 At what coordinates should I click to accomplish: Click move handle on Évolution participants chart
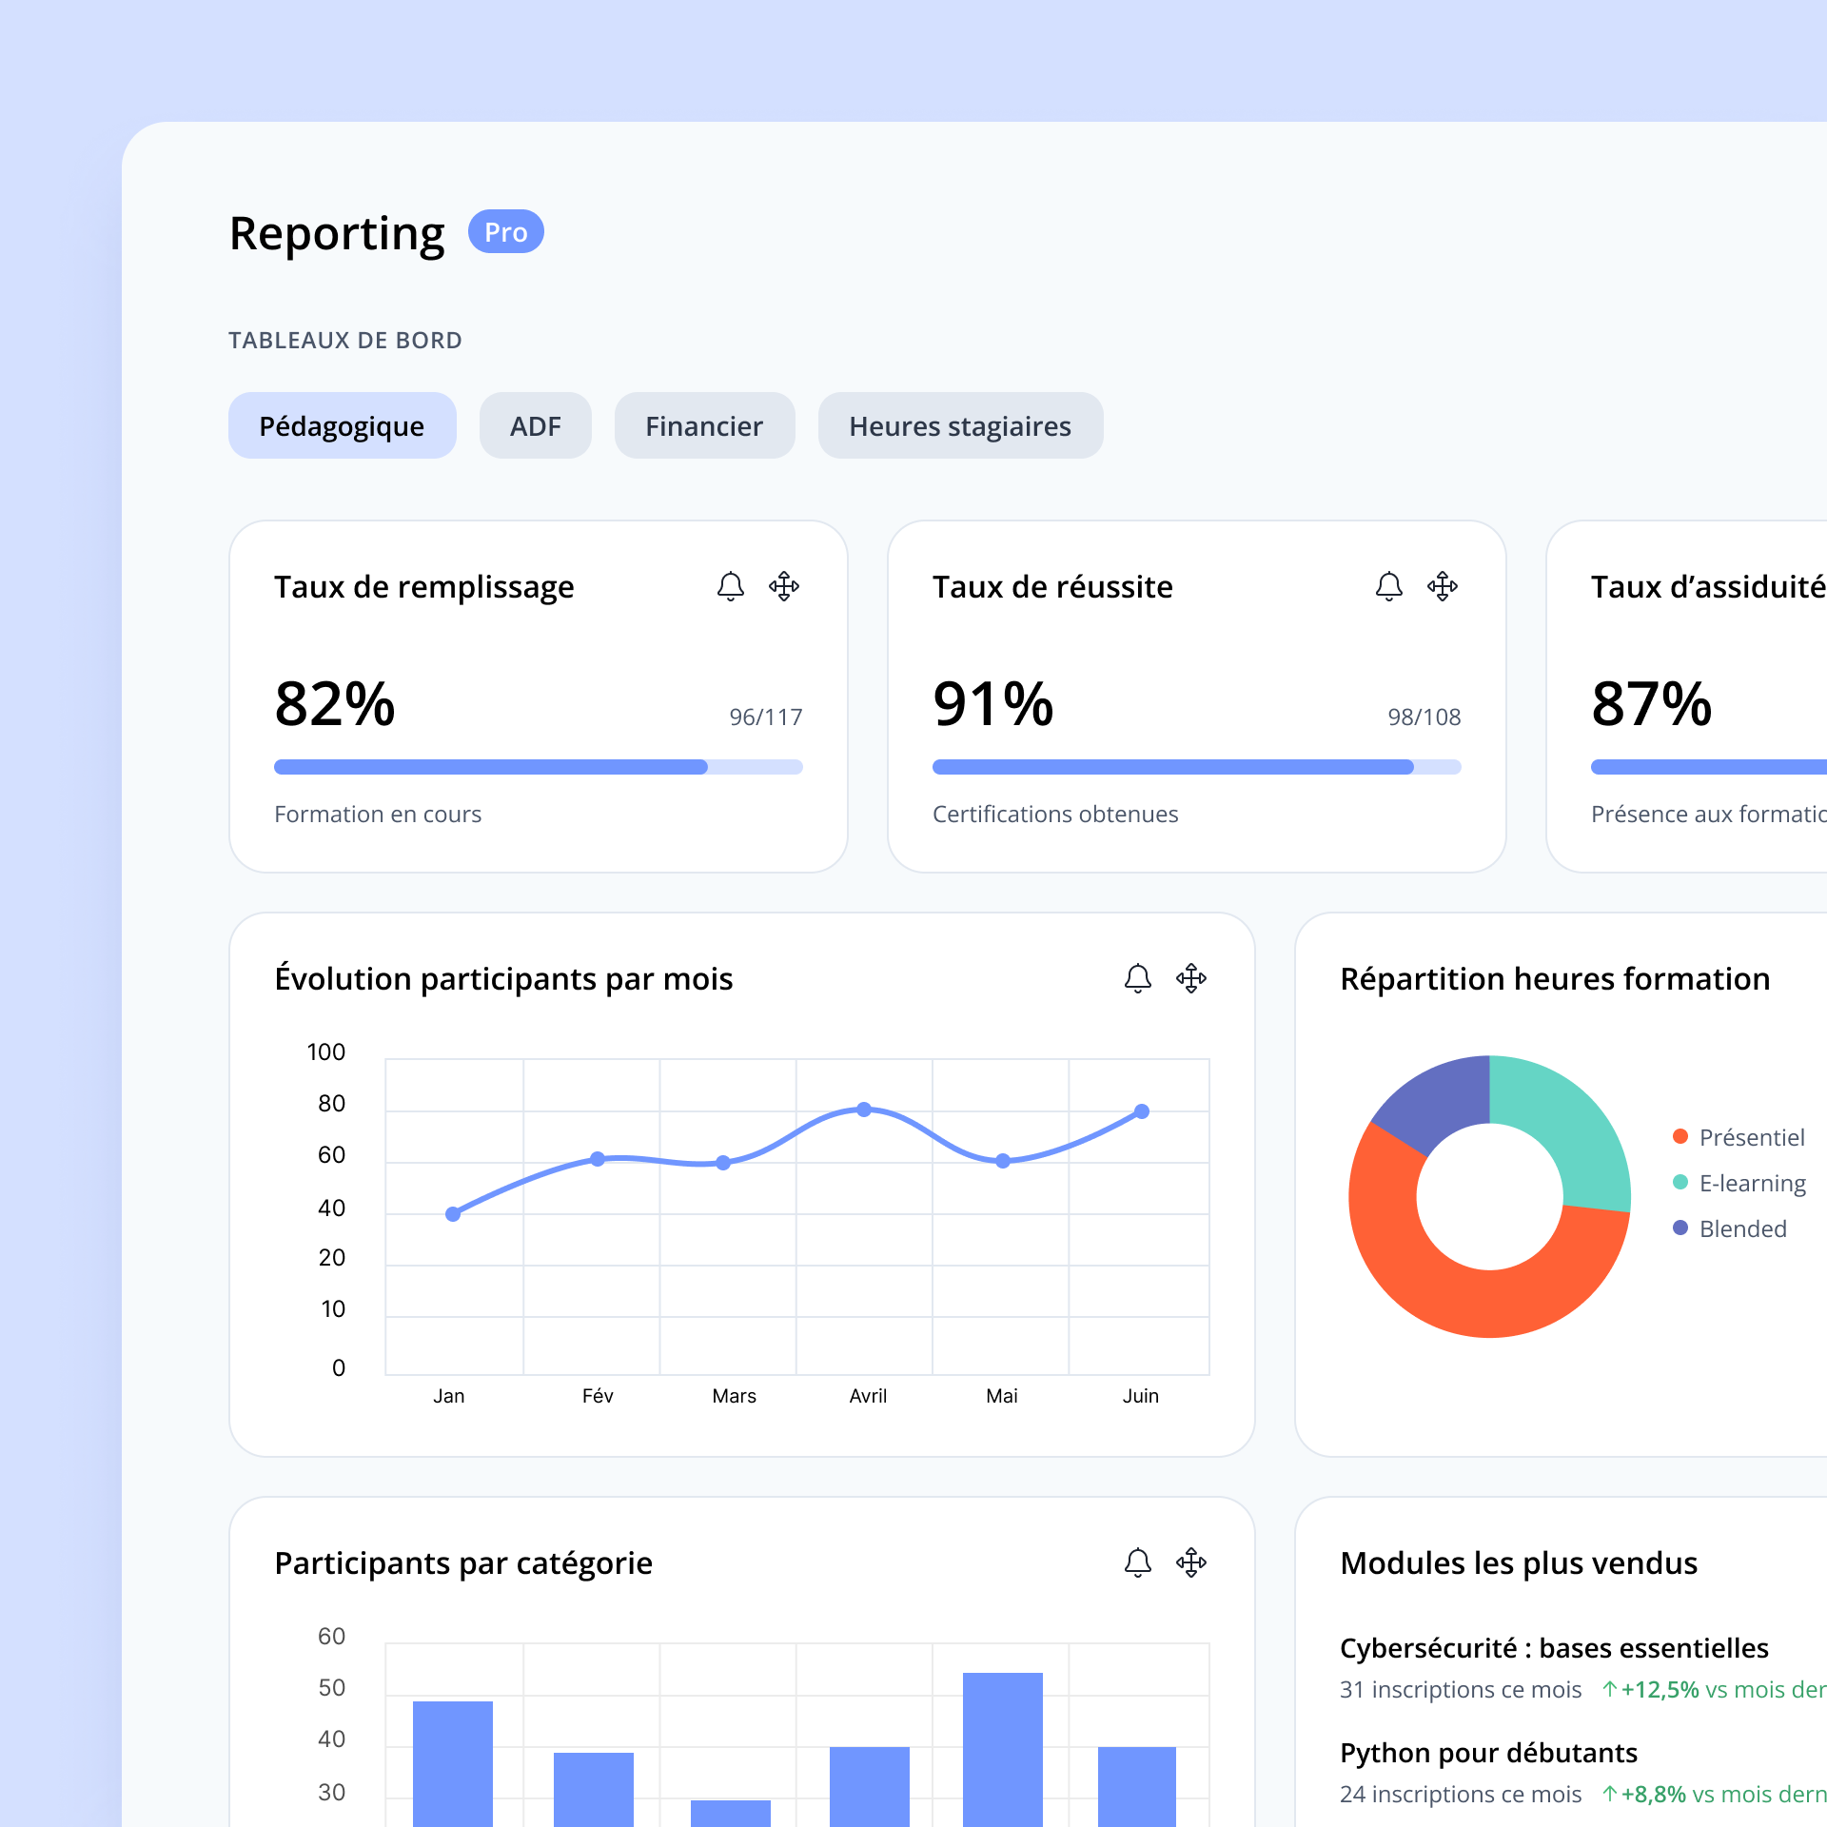coord(1191,978)
